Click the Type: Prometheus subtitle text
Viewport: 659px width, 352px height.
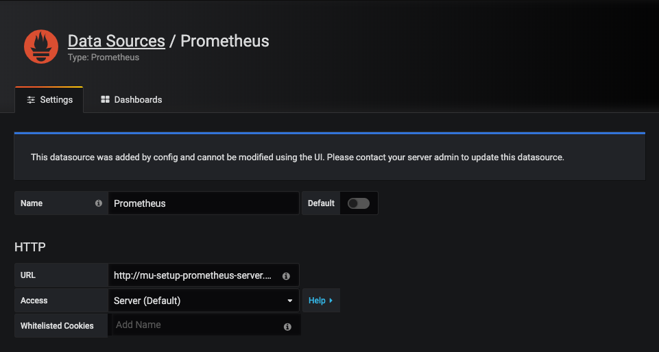[x=104, y=58]
